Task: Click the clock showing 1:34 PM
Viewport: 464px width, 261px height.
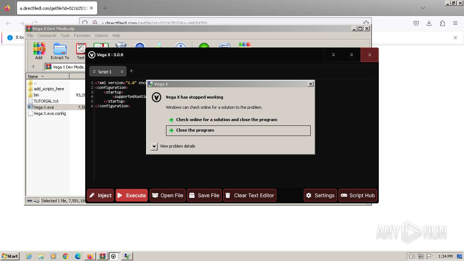Action: 445,256
